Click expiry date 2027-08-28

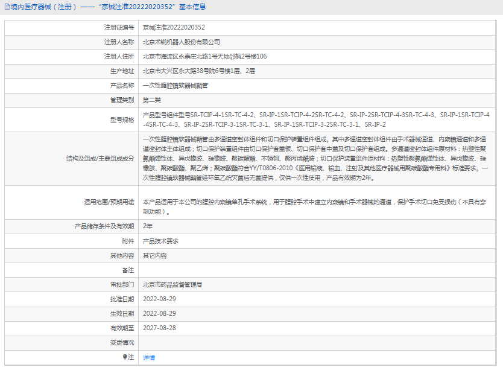click(x=159, y=328)
